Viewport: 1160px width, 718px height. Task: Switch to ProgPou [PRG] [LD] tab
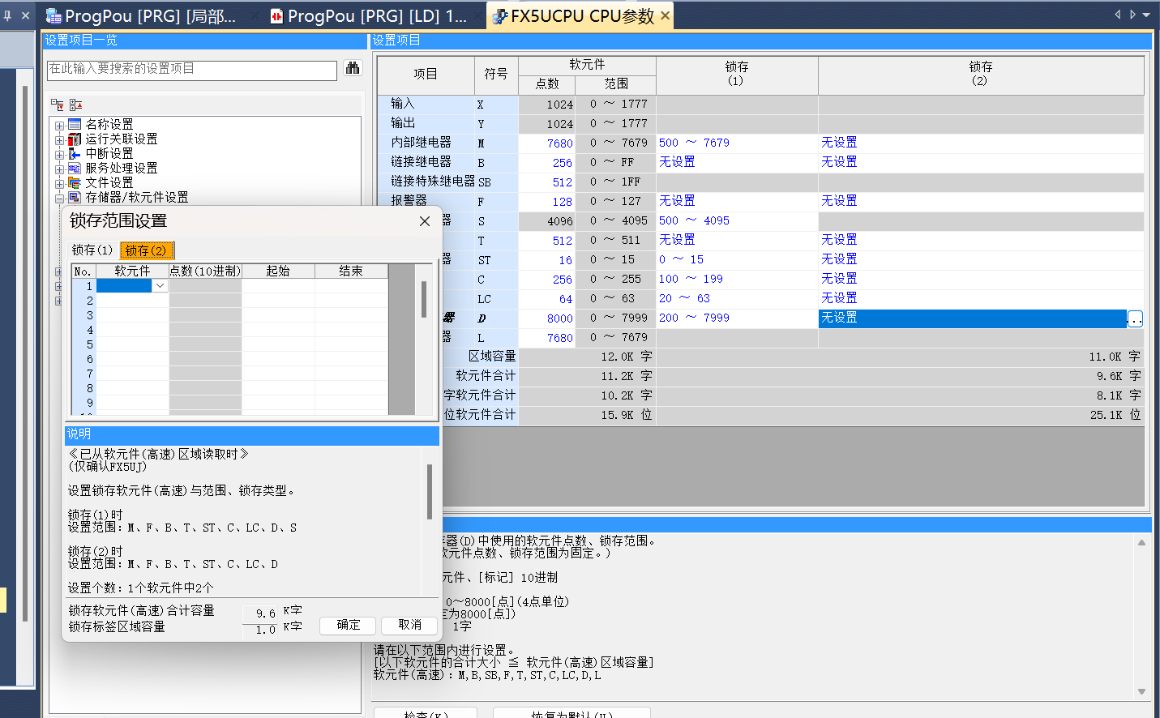(369, 16)
